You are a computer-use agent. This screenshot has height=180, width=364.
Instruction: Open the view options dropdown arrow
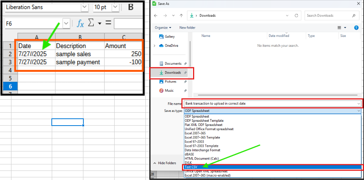point(345,28)
